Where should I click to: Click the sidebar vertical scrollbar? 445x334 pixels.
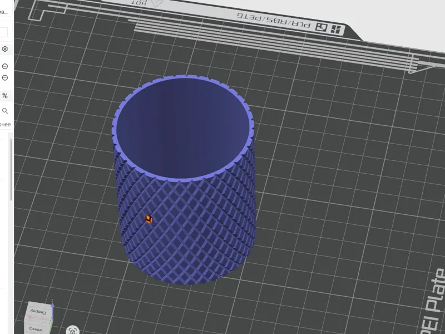click(x=11, y=170)
